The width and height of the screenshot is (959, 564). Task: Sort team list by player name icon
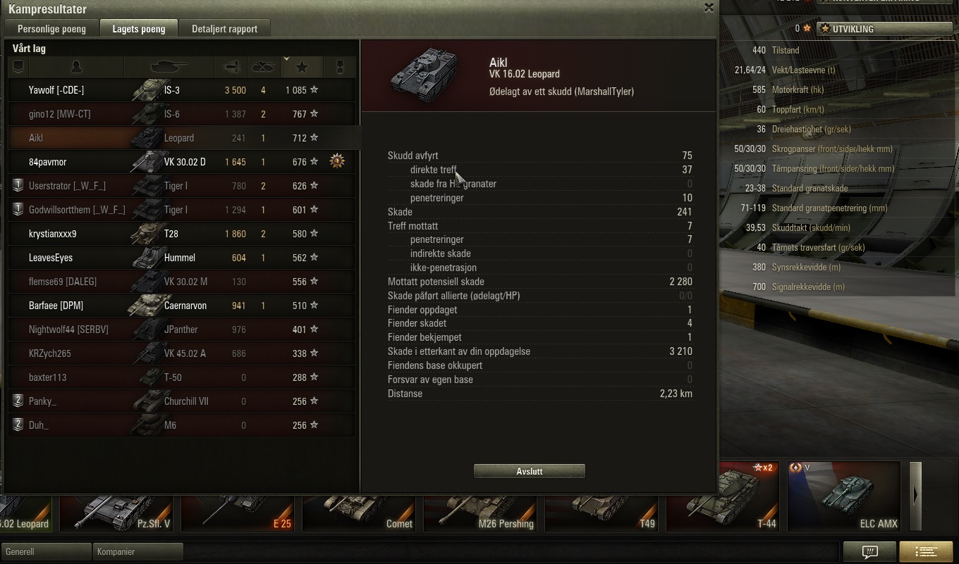tap(76, 67)
